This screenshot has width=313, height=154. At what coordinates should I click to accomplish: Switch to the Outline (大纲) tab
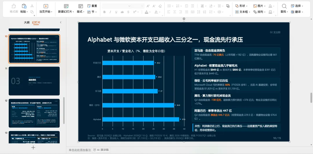tap(27, 22)
